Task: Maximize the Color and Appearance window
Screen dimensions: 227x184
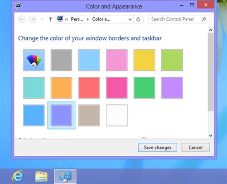Action: point(192,5)
